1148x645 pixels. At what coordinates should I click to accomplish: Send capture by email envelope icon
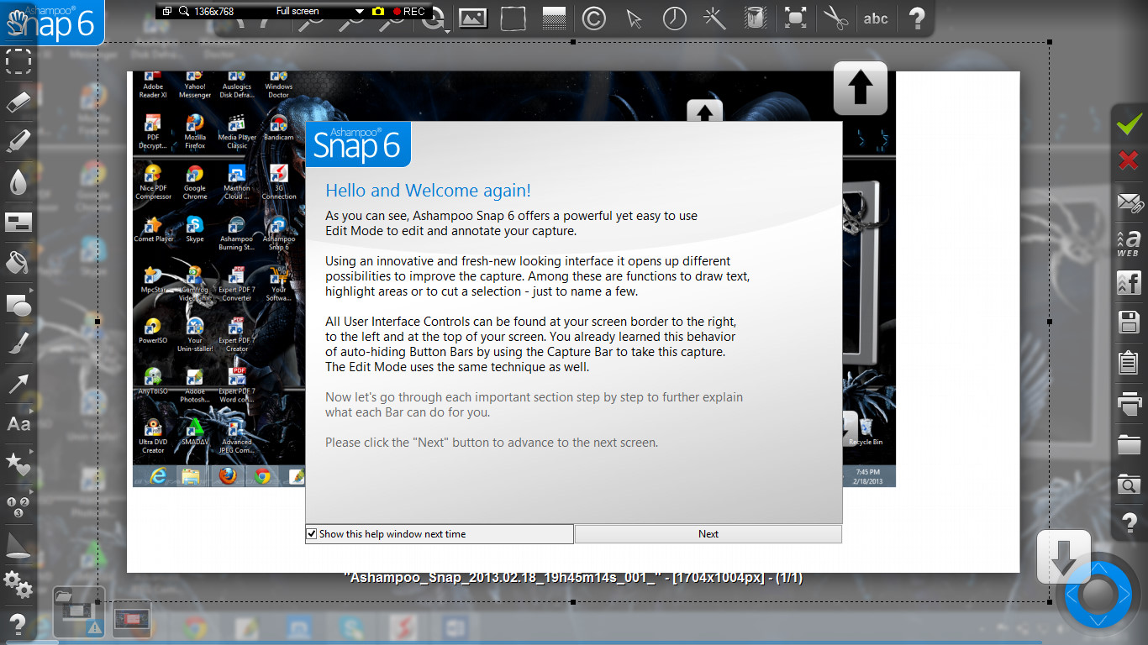coord(1129,202)
